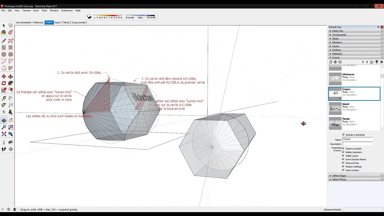Switch to Vue d'ensemble scene tab
The image size is (384, 216).
click(23, 22)
